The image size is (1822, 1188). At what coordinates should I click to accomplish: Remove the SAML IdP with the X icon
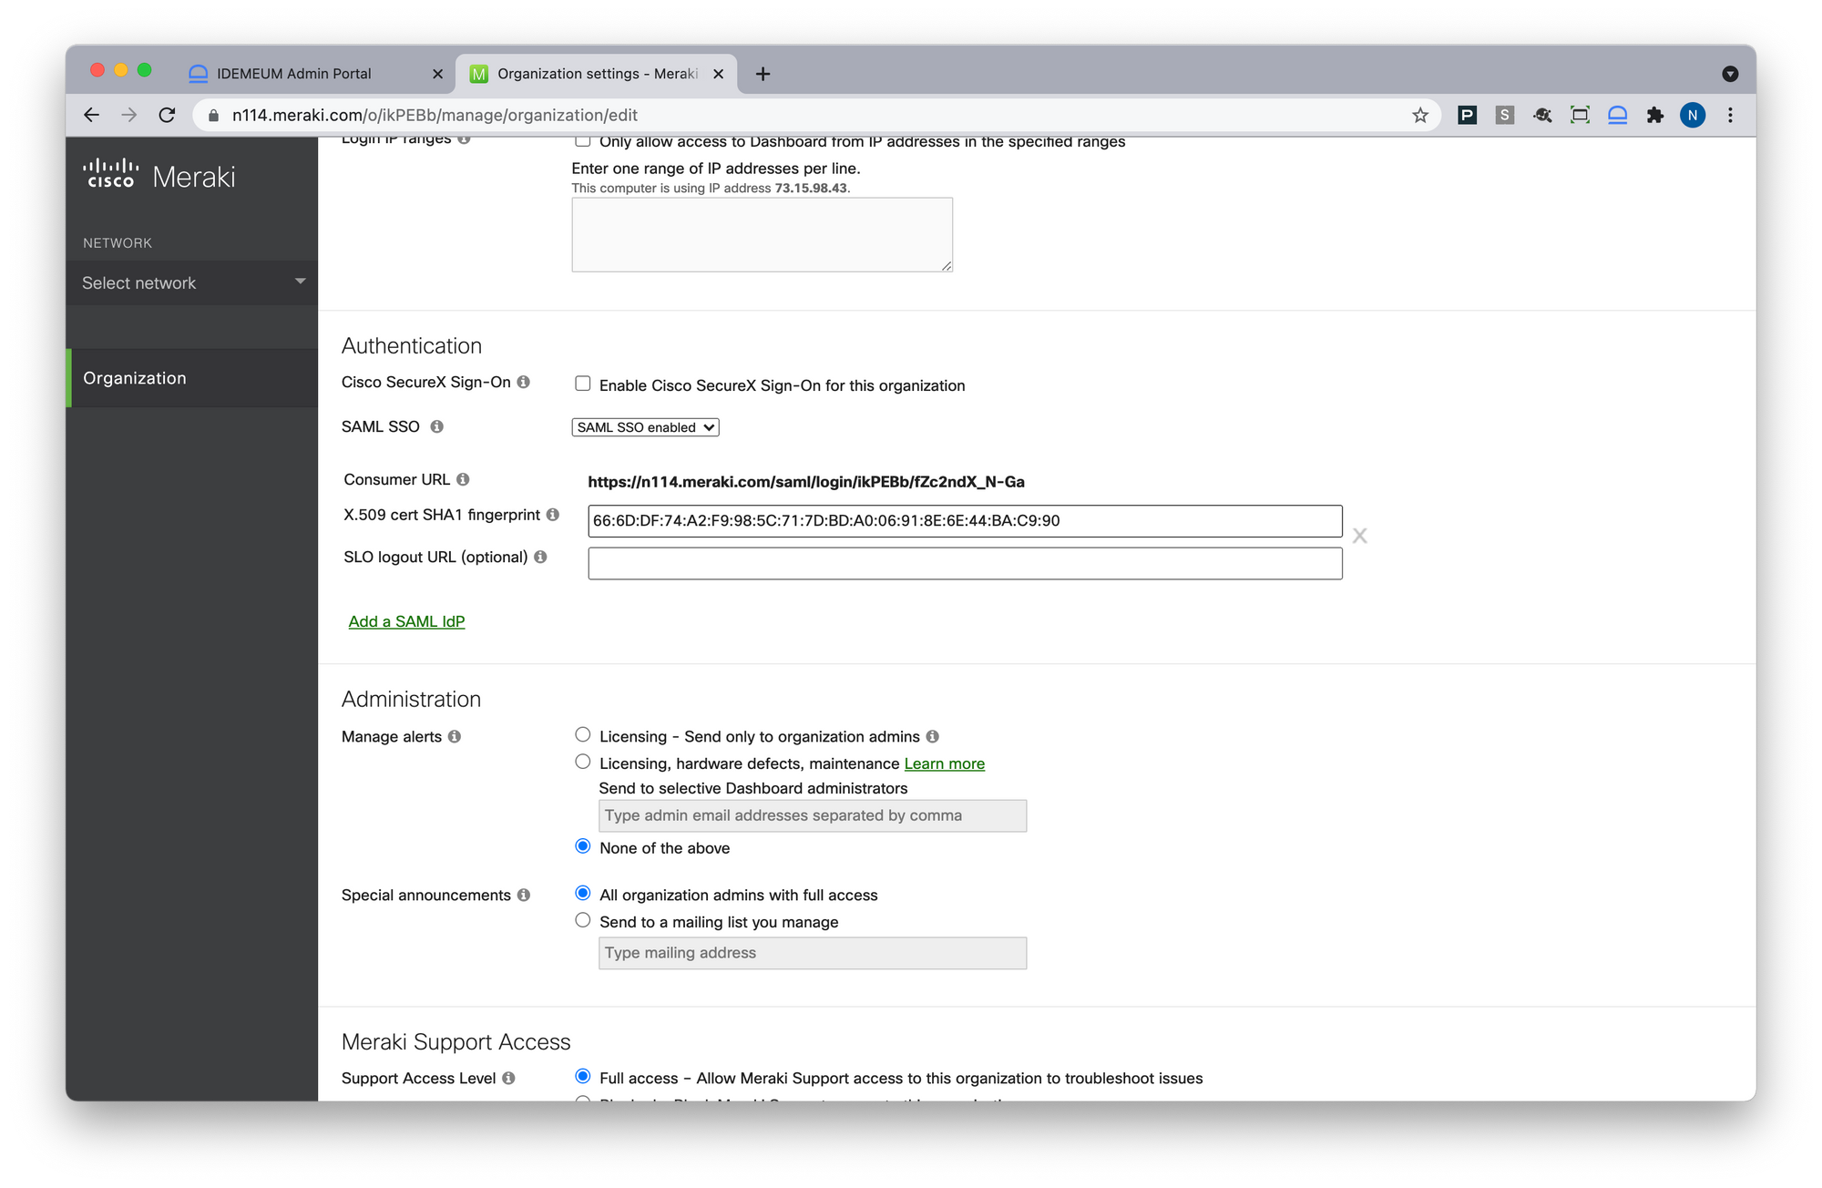click(1359, 536)
